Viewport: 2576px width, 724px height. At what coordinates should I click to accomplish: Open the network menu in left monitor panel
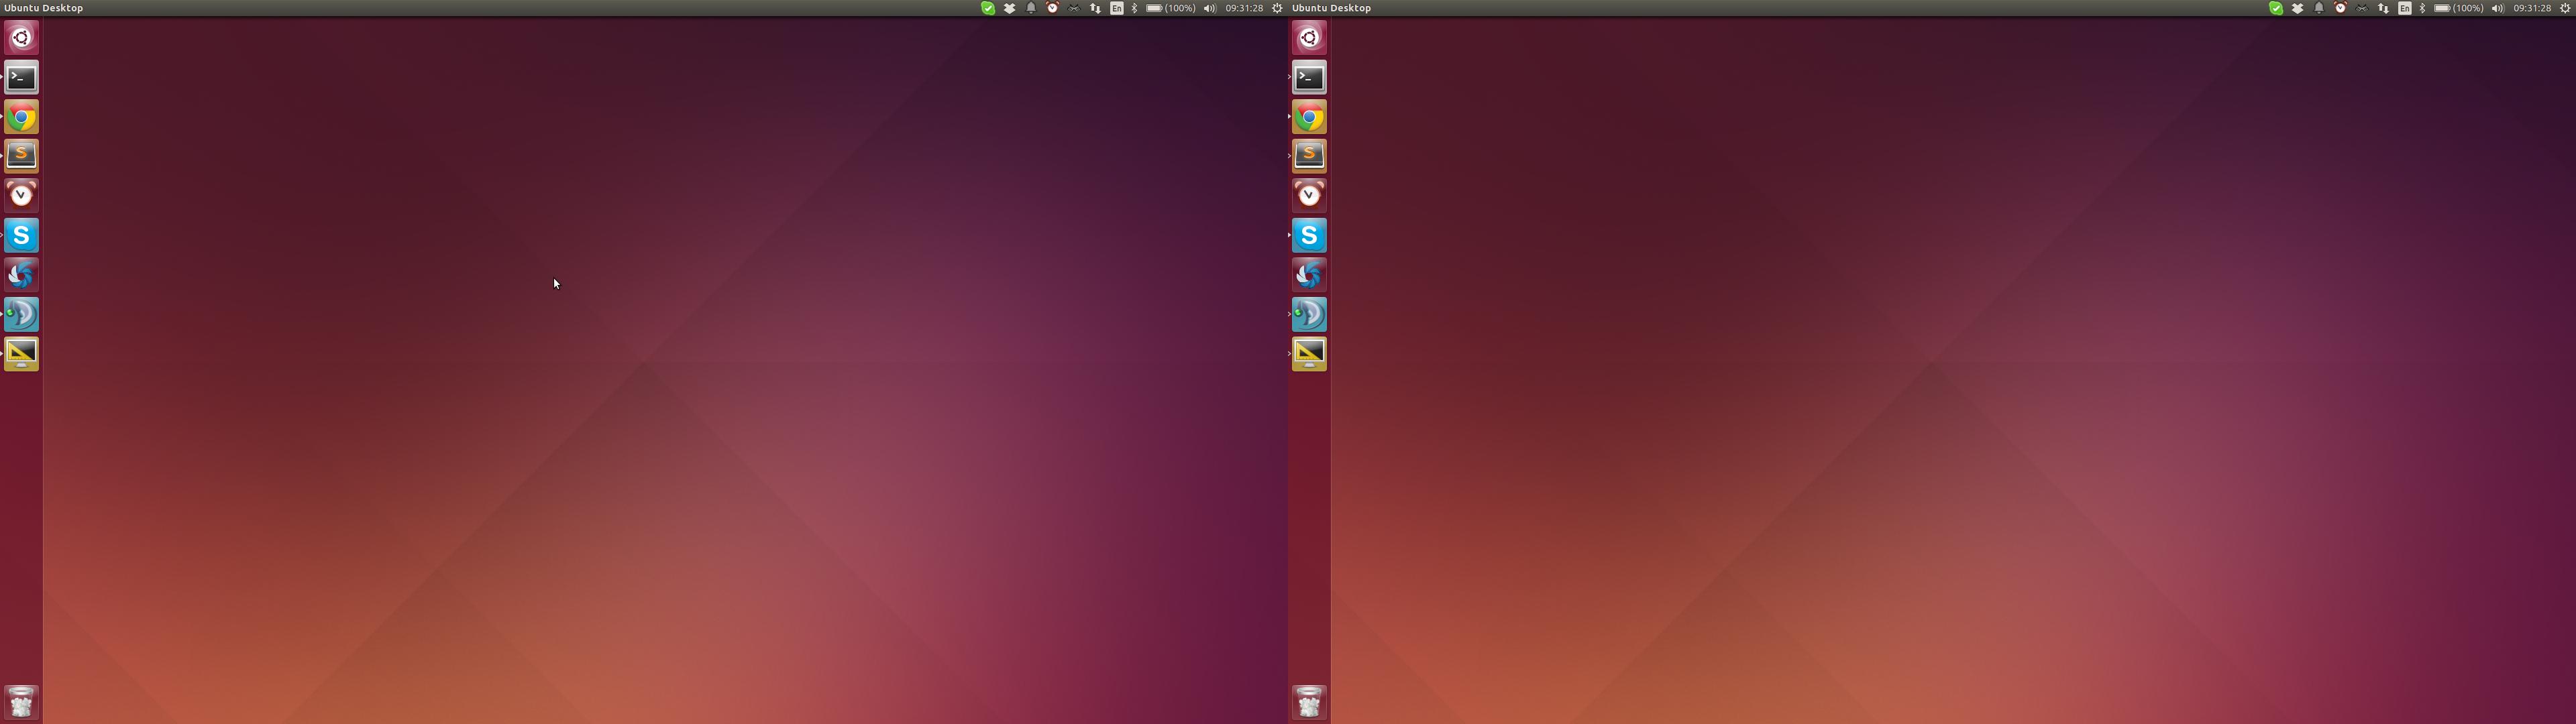pyautogui.click(x=1095, y=8)
